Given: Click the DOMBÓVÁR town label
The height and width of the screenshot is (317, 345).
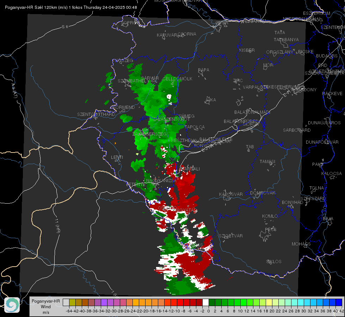Looking at the screenshot, I should 263,193.
